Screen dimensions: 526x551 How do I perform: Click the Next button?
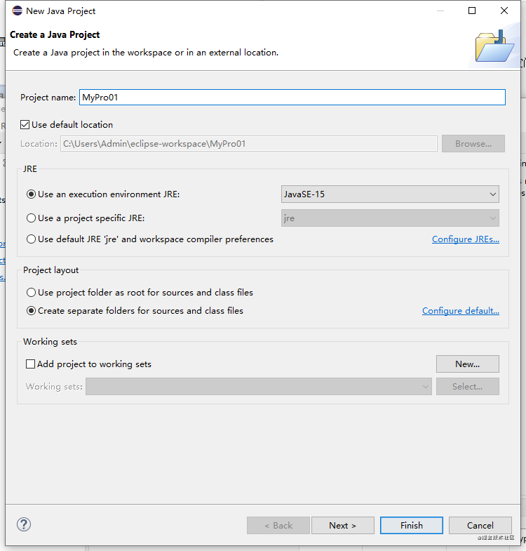343,525
